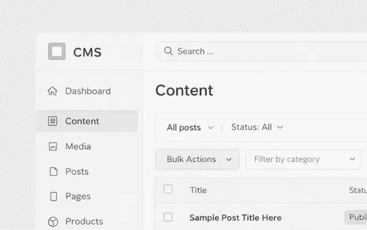Focus the Search input field
Screen dimensions: 367x230
pos(261,51)
